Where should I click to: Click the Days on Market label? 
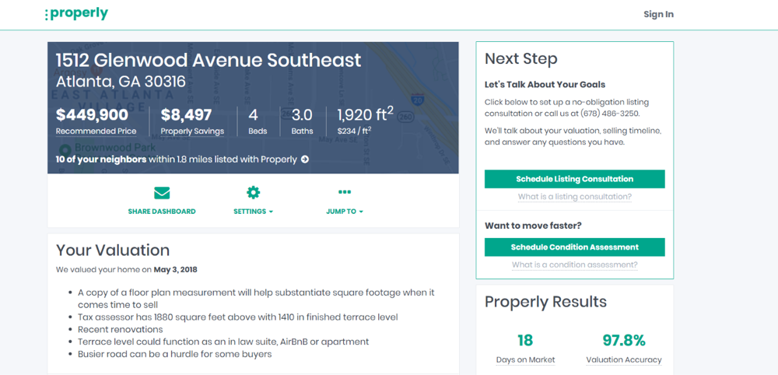(x=525, y=359)
